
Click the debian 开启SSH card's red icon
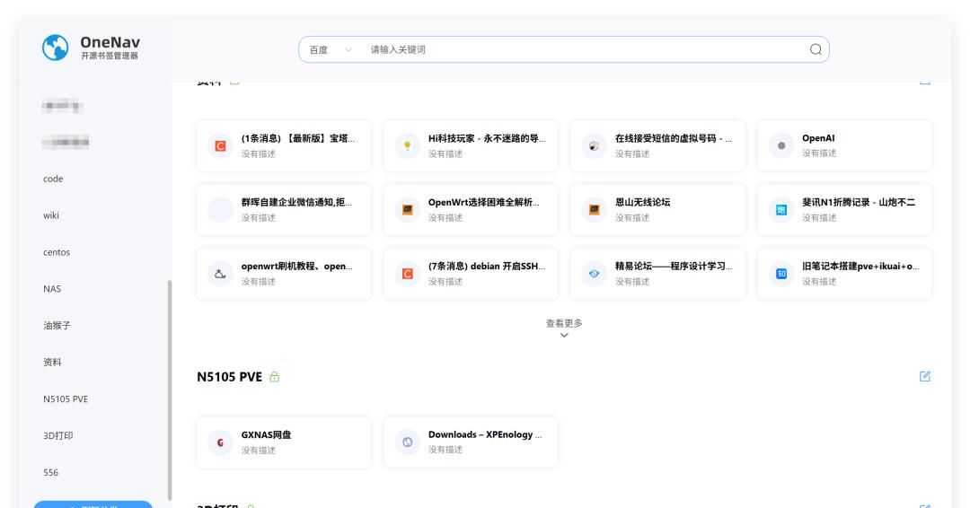[407, 274]
